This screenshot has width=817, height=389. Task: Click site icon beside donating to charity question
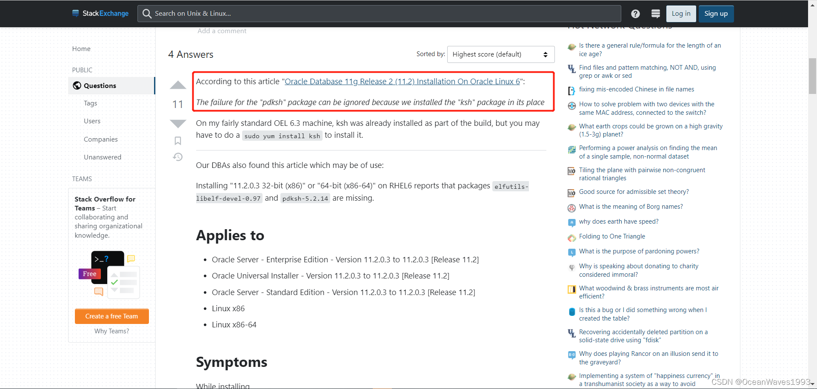point(572,267)
